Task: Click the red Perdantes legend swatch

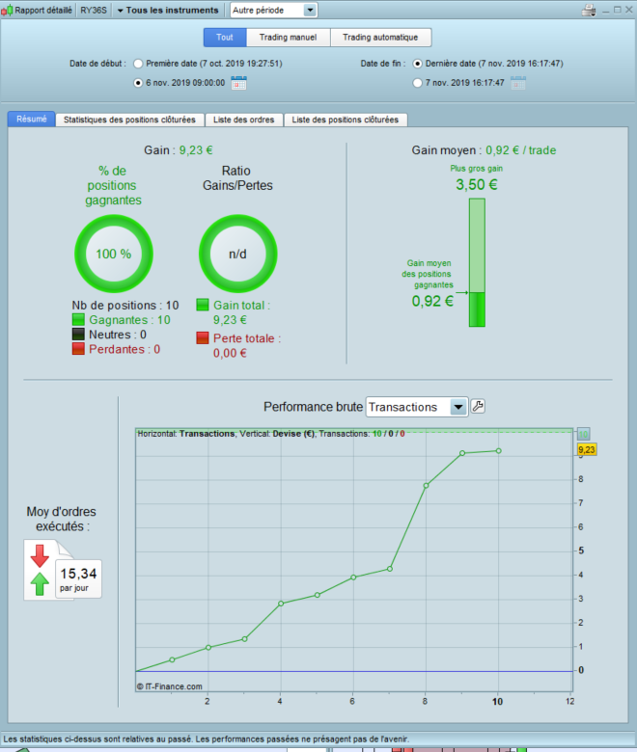Action: click(x=78, y=349)
